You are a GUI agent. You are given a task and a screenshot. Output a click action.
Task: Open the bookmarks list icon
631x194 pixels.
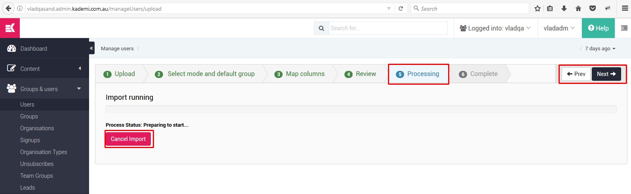pos(550,8)
